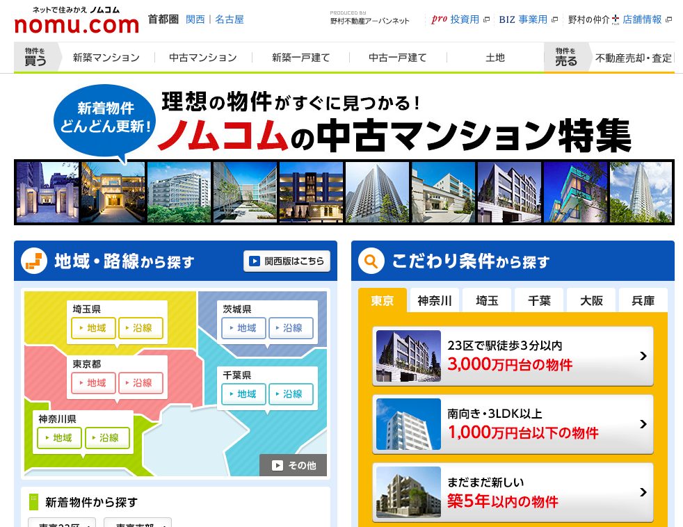Select 中古一戸建て in the navigation bar
Viewport: 683px width, 527px height.
pyautogui.click(x=398, y=58)
